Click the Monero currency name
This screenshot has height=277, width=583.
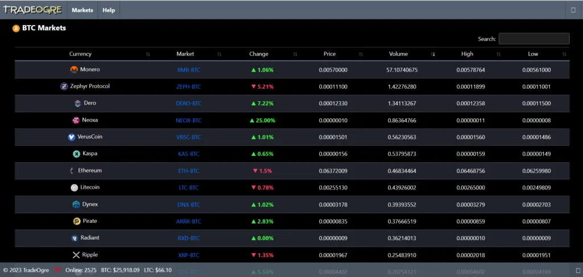pos(90,69)
